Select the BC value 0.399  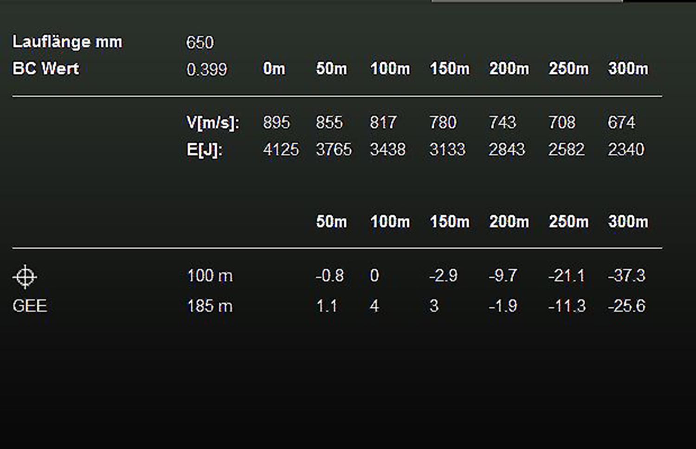click(x=206, y=70)
